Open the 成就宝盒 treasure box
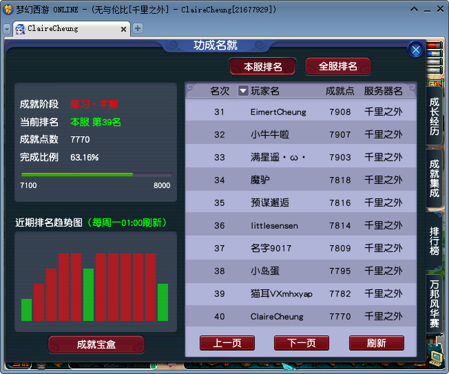 [x=96, y=344]
